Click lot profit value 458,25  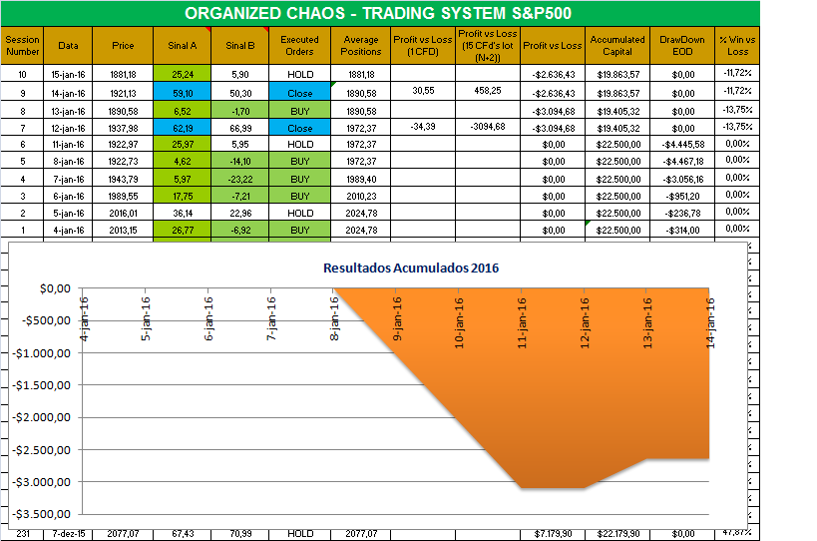click(487, 91)
